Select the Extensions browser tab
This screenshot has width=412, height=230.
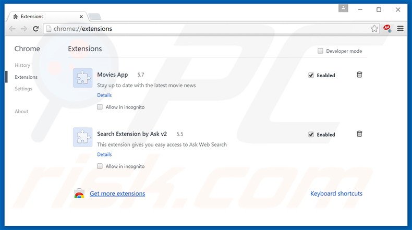click(47, 16)
